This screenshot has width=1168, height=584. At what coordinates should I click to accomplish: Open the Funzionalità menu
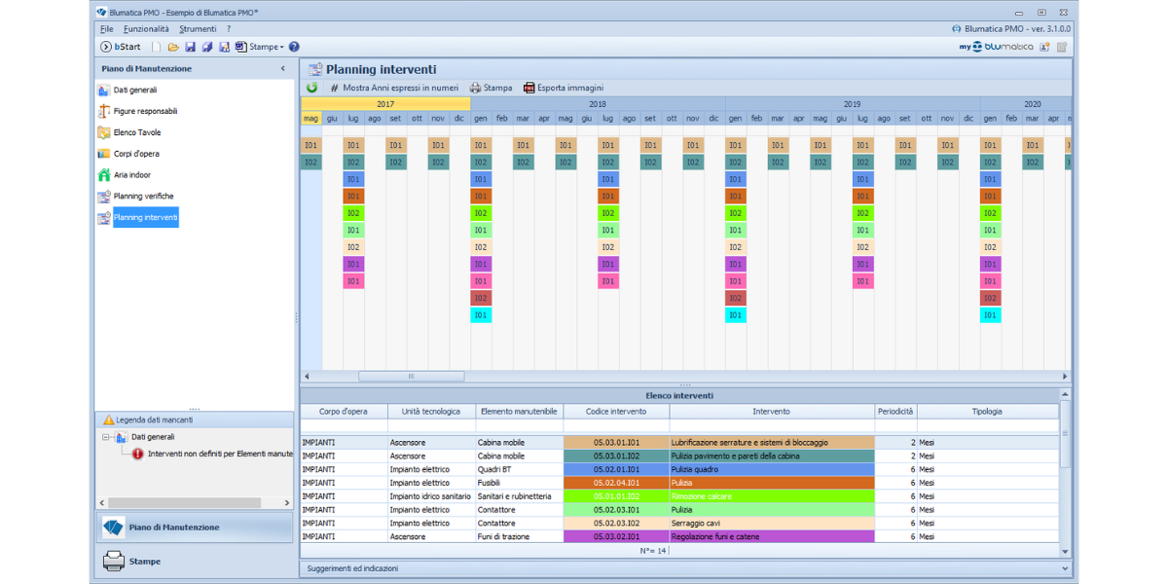(x=146, y=29)
